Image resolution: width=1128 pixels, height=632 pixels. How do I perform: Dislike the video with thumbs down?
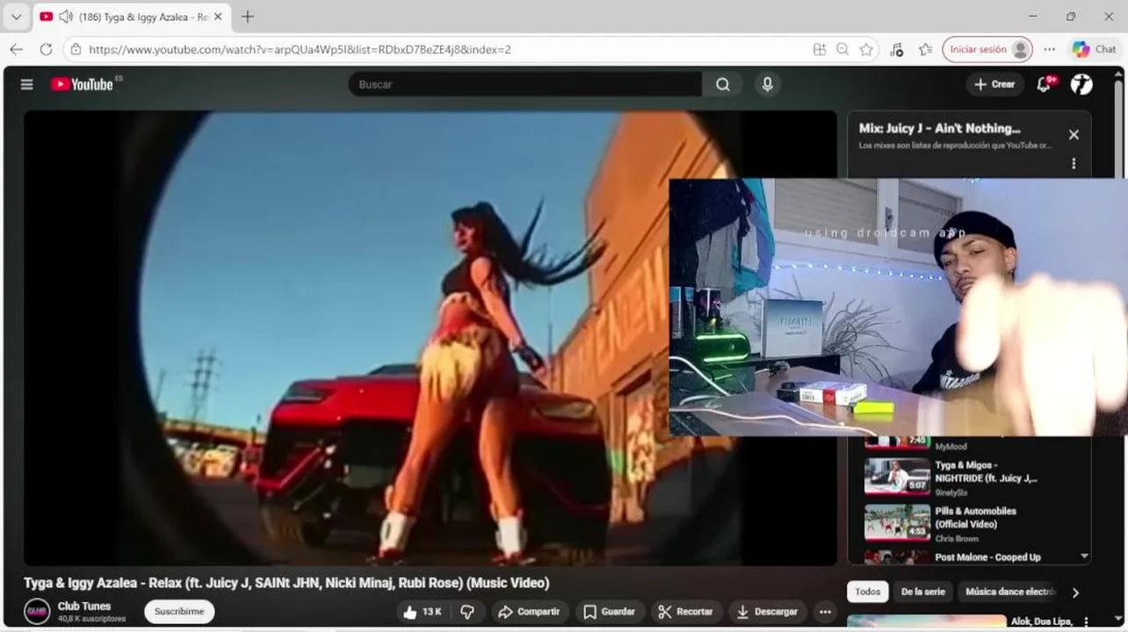coord(467,612)
